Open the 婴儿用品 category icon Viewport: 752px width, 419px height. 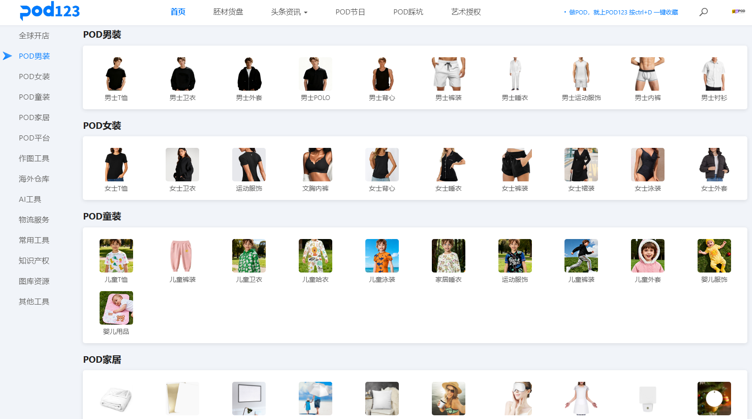116,308
